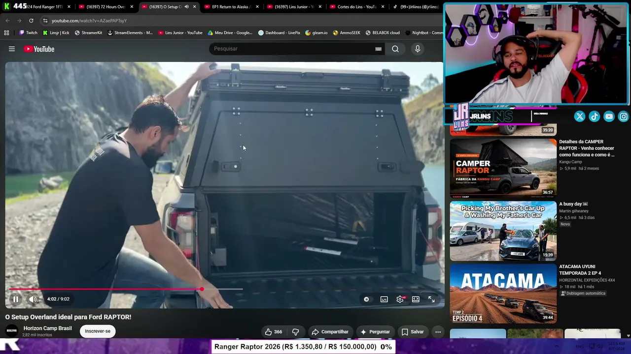Mute the video using the volume icon
The width and height of the screenshot is (631, 354).
[x=33, y=299]
